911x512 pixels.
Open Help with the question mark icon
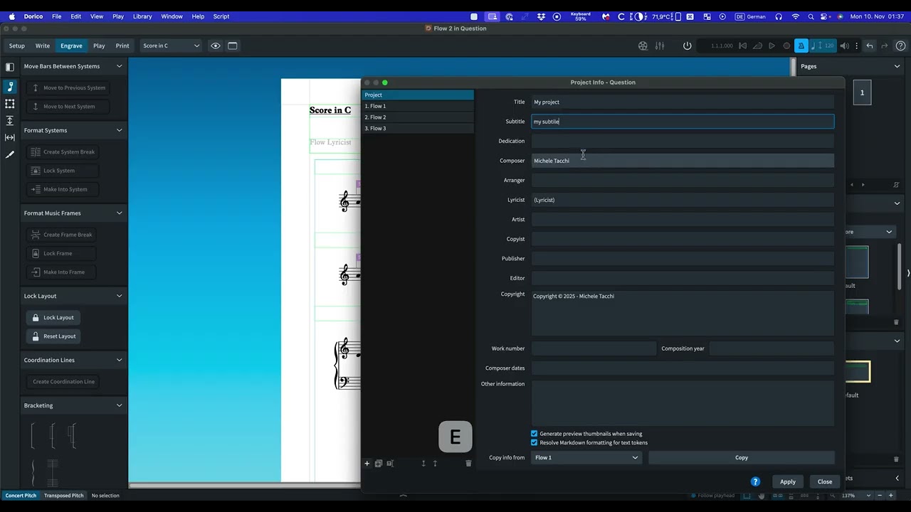click(x=900, y=46)
